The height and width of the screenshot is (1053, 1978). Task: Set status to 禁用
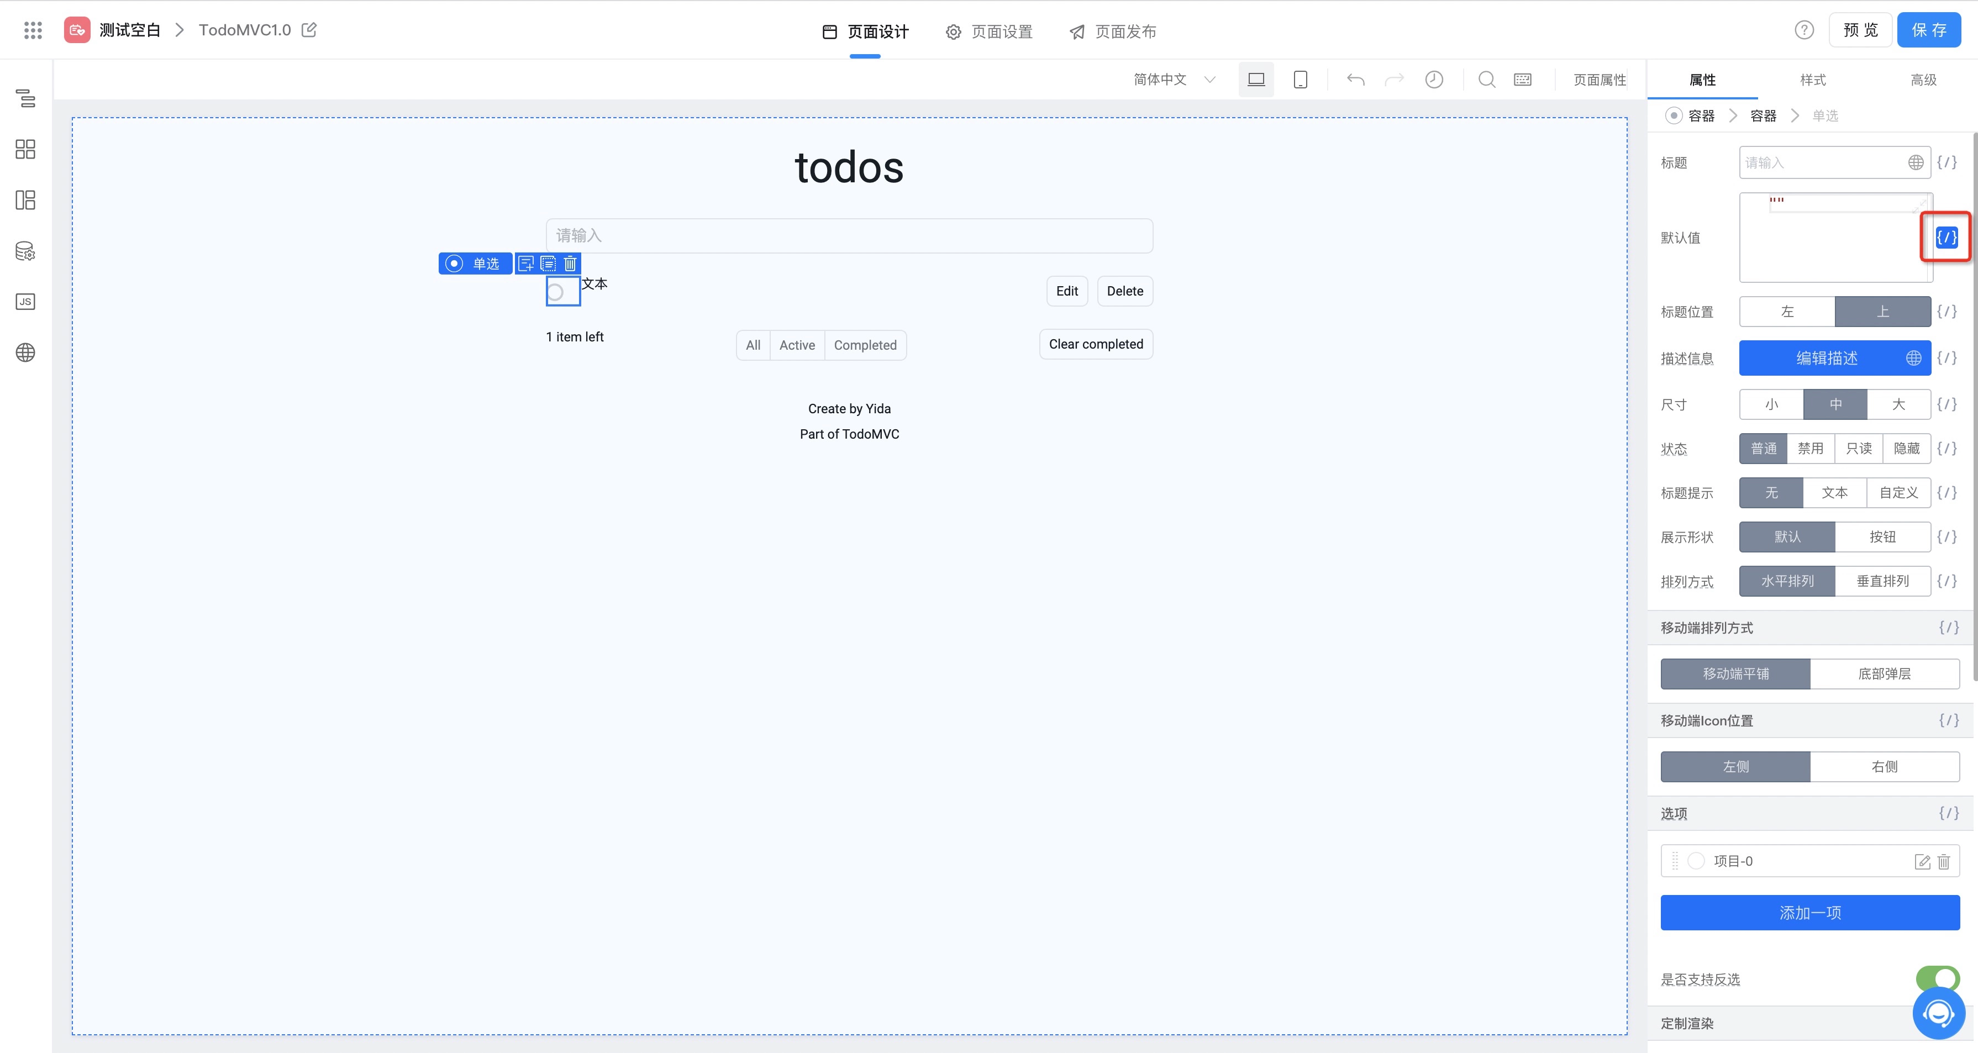1810,449
